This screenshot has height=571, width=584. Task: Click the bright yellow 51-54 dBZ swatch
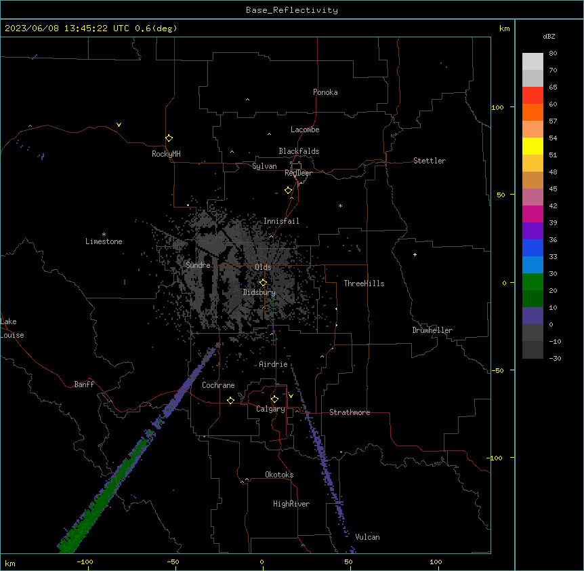pos(533,146)
